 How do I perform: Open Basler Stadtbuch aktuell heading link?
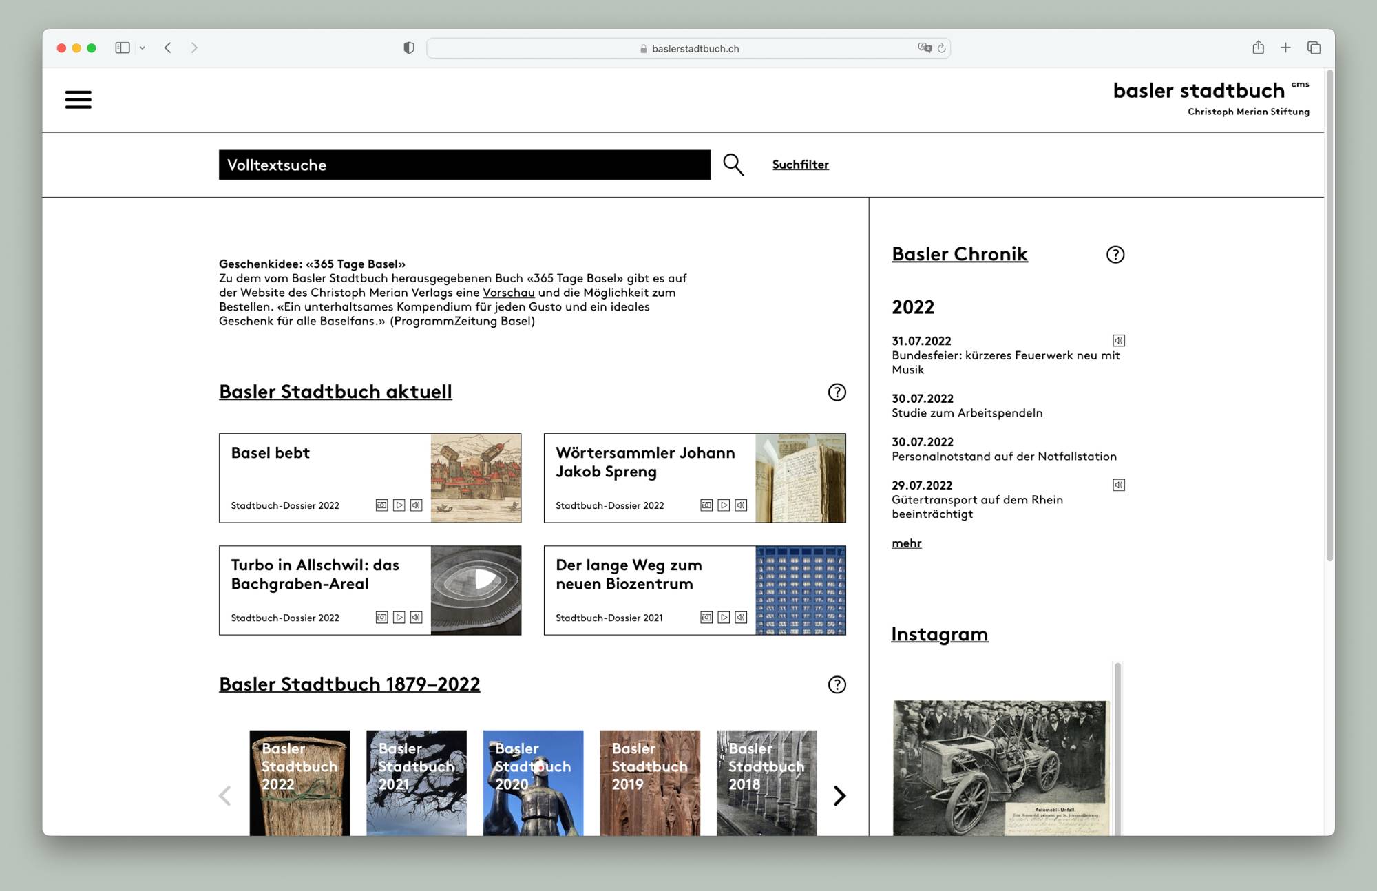coord(335,392)
